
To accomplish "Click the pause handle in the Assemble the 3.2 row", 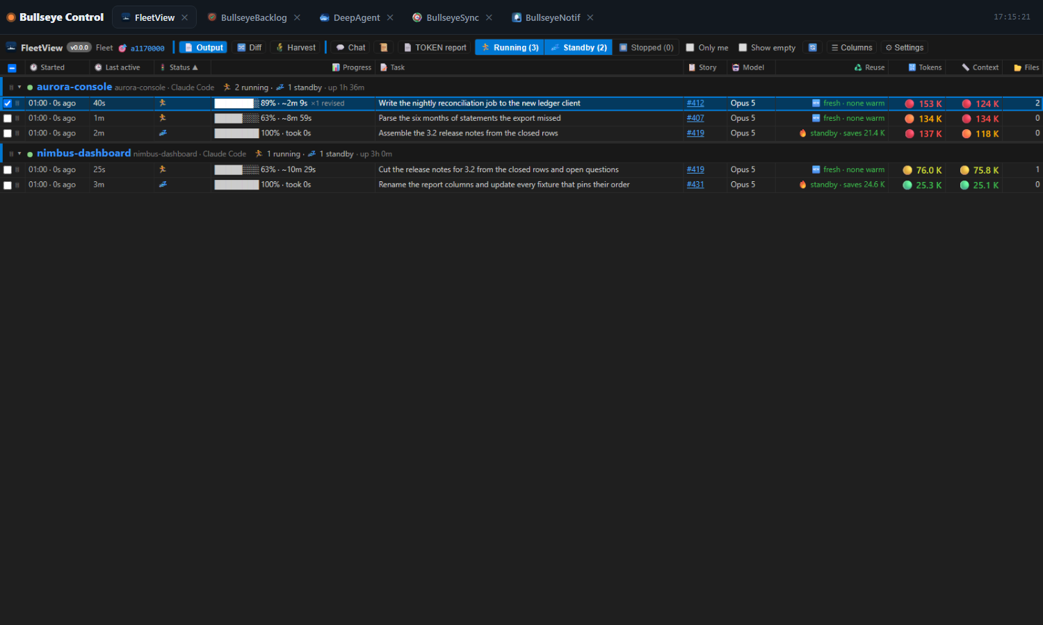I will [17, 133].
